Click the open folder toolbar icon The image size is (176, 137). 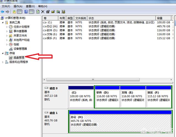pyautogui.click(x=53, y=12)
